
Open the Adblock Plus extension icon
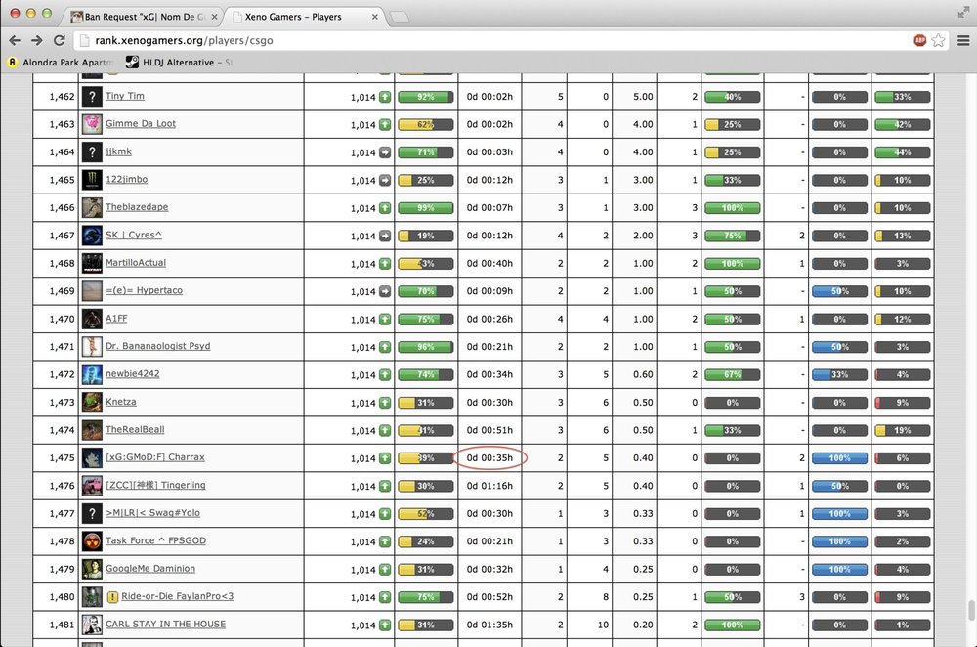click(919, 40)
